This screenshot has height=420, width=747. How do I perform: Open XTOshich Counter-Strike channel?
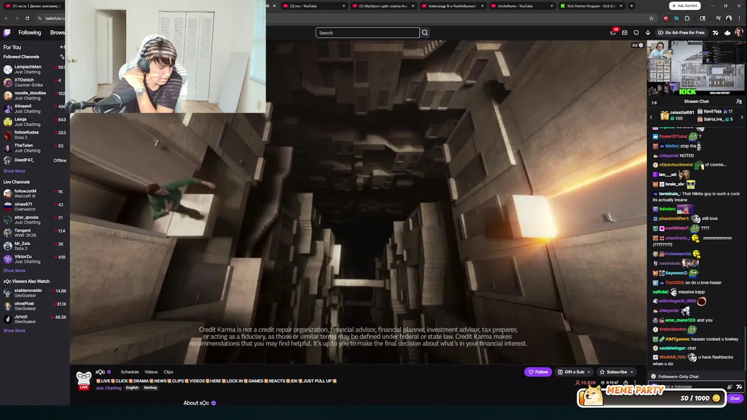[x=34, y=82]
